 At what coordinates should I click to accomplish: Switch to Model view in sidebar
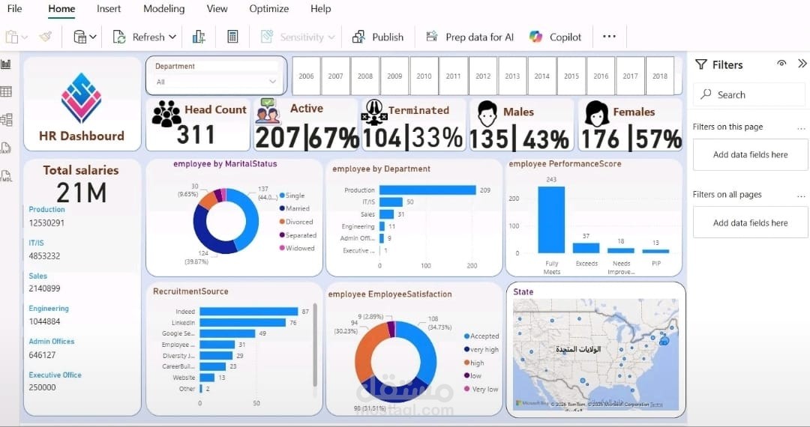click(x=6, y=120)
